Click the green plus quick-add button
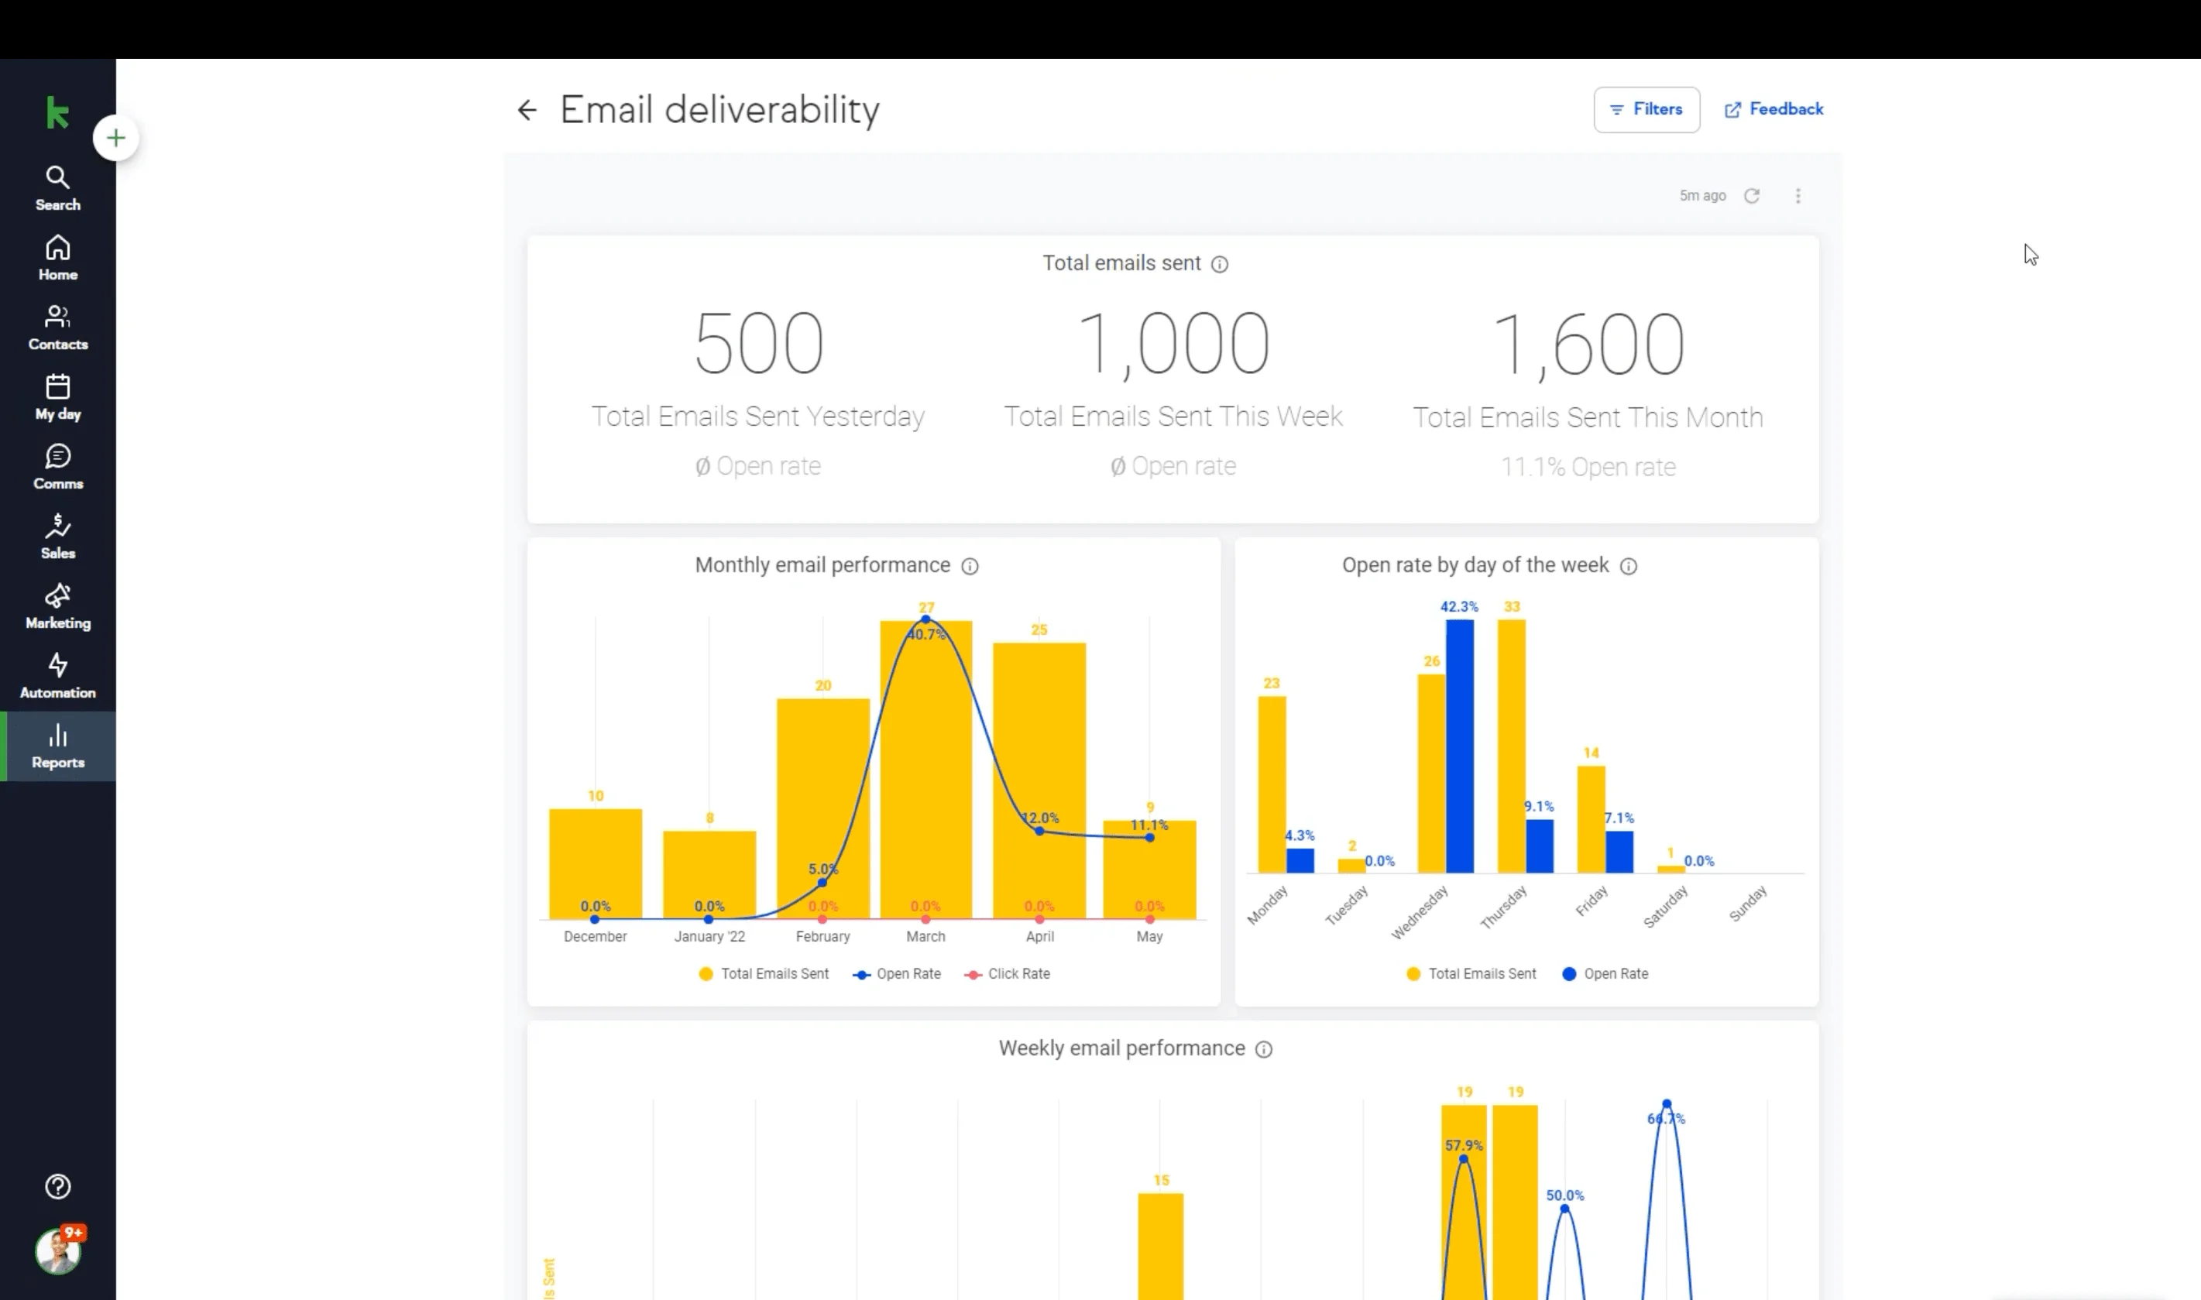The width and height of the screenshot is (2201, 1300). tap(115, 138)
